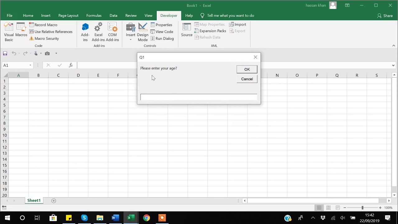Toggle Touch/Mouse Mode
This screenshot has height=224, width=398.
click(36, 53)
